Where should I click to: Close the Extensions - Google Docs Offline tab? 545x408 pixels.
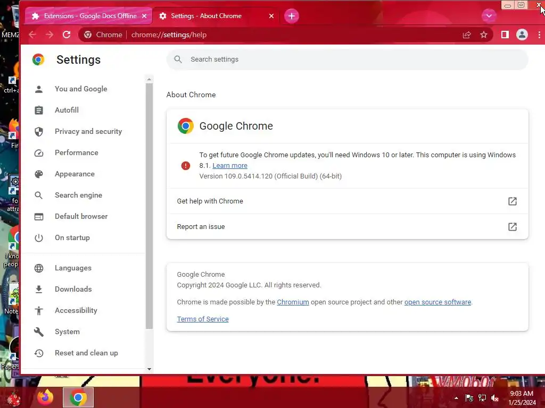point(144,16)
